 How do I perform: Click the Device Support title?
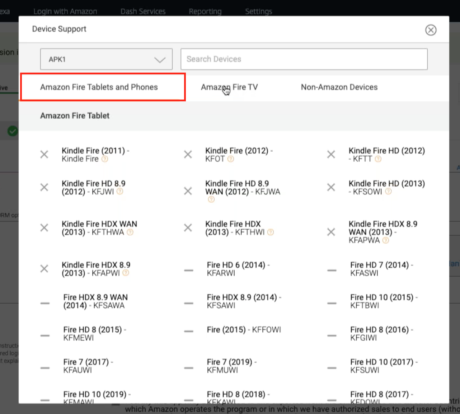tap(59, 29)
